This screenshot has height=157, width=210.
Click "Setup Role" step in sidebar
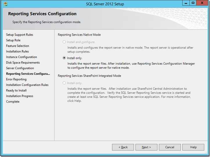(x=13, y=40)
